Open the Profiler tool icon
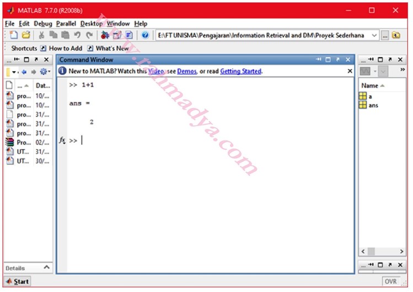This screenshot has height=292, width=413. [x=128, y=35]
